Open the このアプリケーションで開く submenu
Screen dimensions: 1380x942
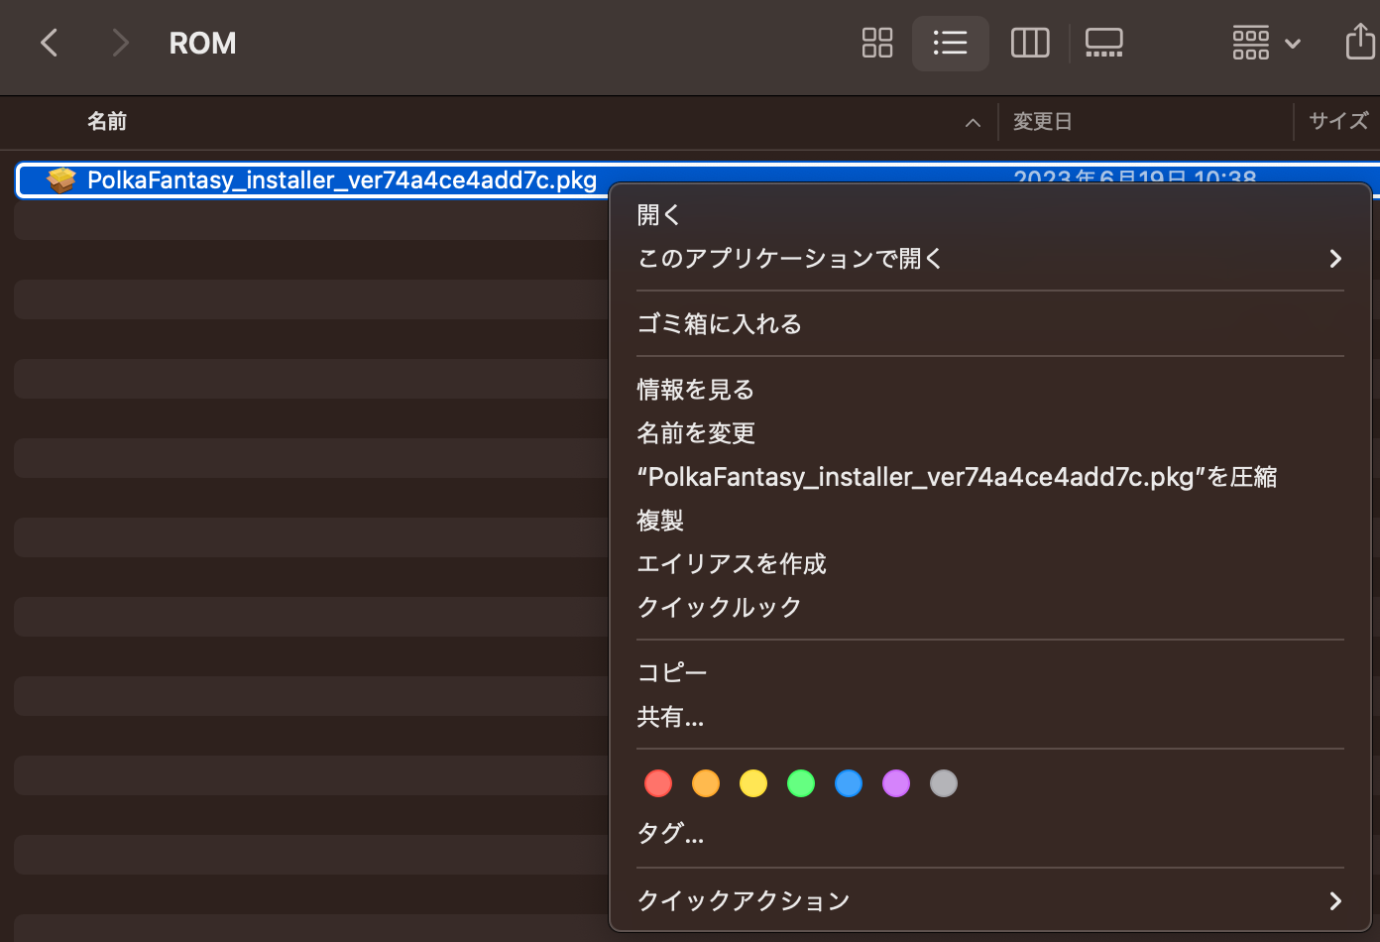[989, 258]
